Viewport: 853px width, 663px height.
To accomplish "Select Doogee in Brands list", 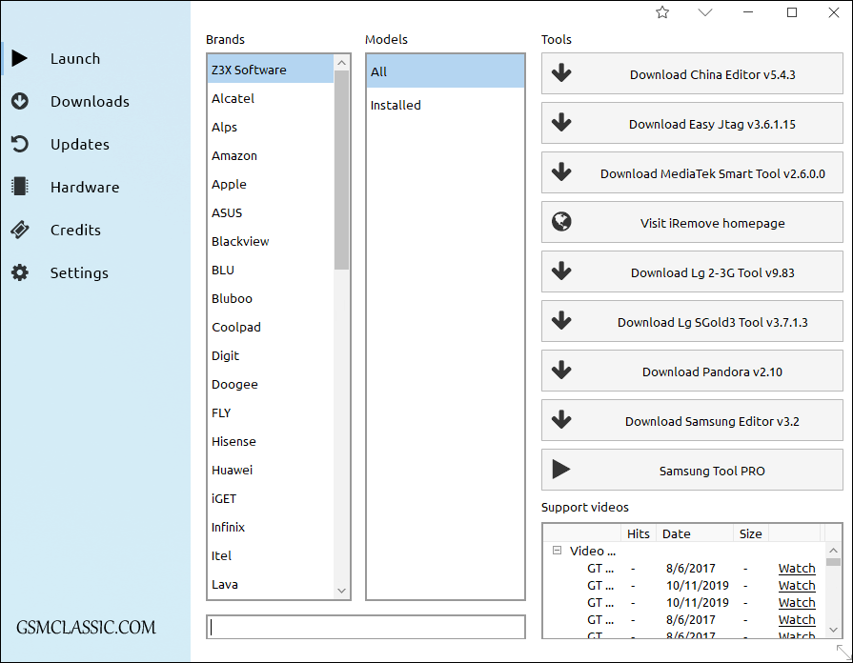I will [271, 384].
